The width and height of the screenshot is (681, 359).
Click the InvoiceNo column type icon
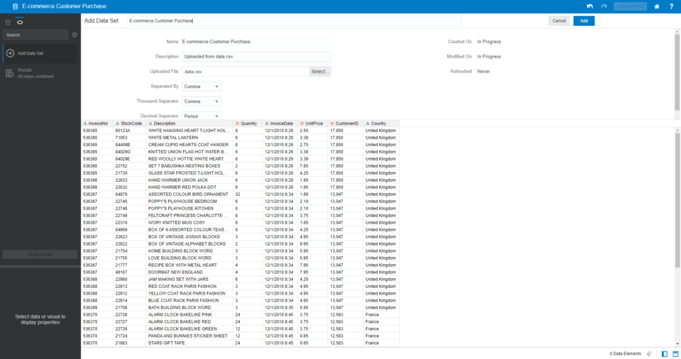[x=85, y=123]
